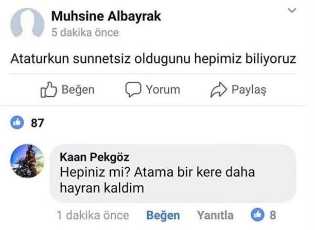Click the post's "5 dakika önce" timestamp
Screen dimensions: 315x230
[x=85, y=33]
